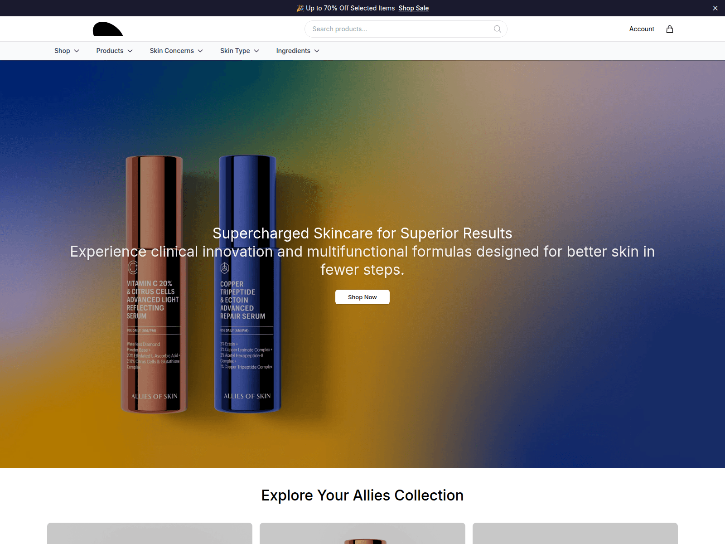
Task: Open the Skin Concerns dropdown
Action: click(x=176, y=51)
